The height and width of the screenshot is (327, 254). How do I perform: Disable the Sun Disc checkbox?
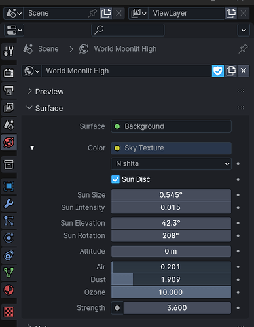[x=115, y=179]
